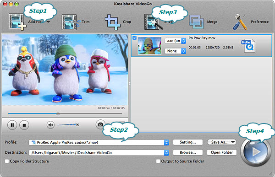275x177 pixels.
Task: Take a snapshot with camera icon
Action: coord(100,124)
